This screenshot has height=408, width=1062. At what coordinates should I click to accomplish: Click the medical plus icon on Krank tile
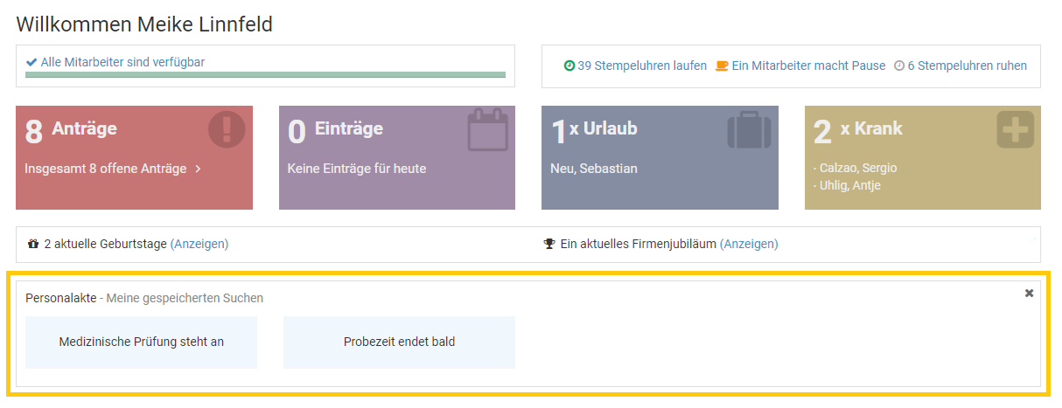(x=1015, y=130)
